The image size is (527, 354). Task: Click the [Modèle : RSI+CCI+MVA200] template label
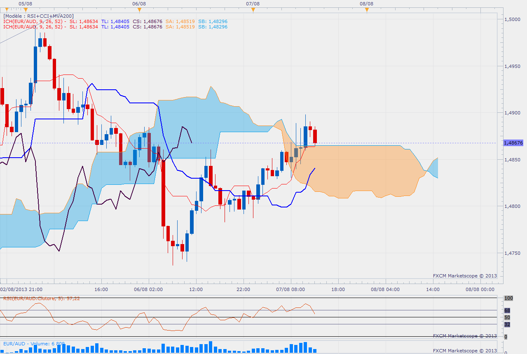click(39, 16)
